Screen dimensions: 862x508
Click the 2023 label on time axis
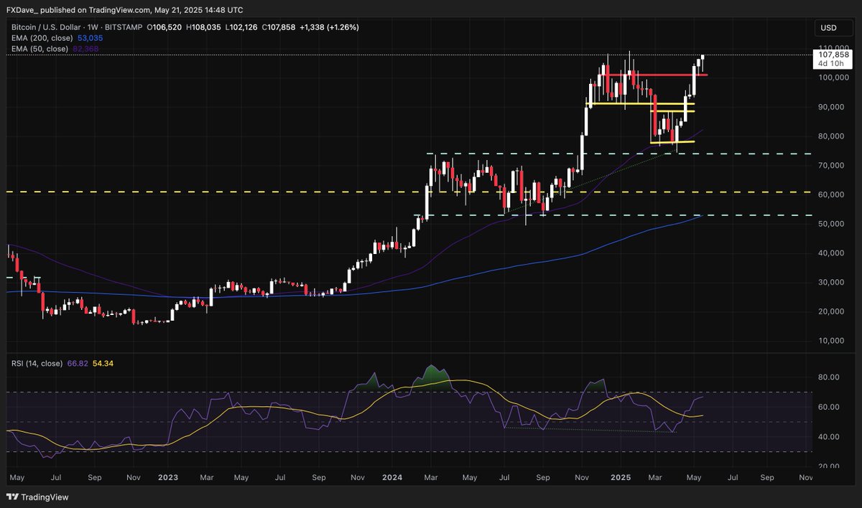(168, 476)
